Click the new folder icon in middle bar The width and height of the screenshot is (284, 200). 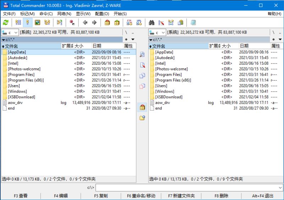click(142, 118)
